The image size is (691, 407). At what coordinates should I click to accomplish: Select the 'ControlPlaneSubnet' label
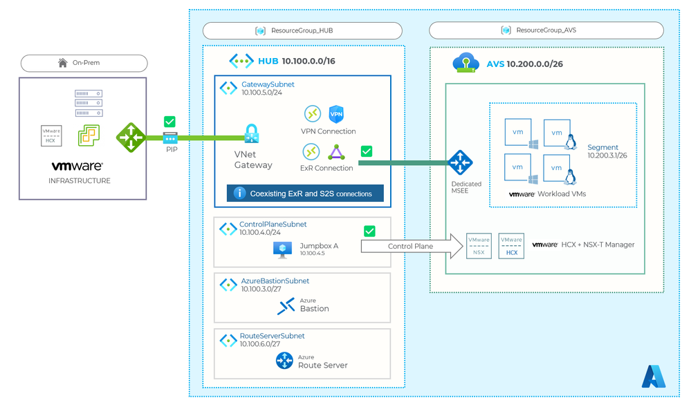pyautogui.click(x=273, y=224)
